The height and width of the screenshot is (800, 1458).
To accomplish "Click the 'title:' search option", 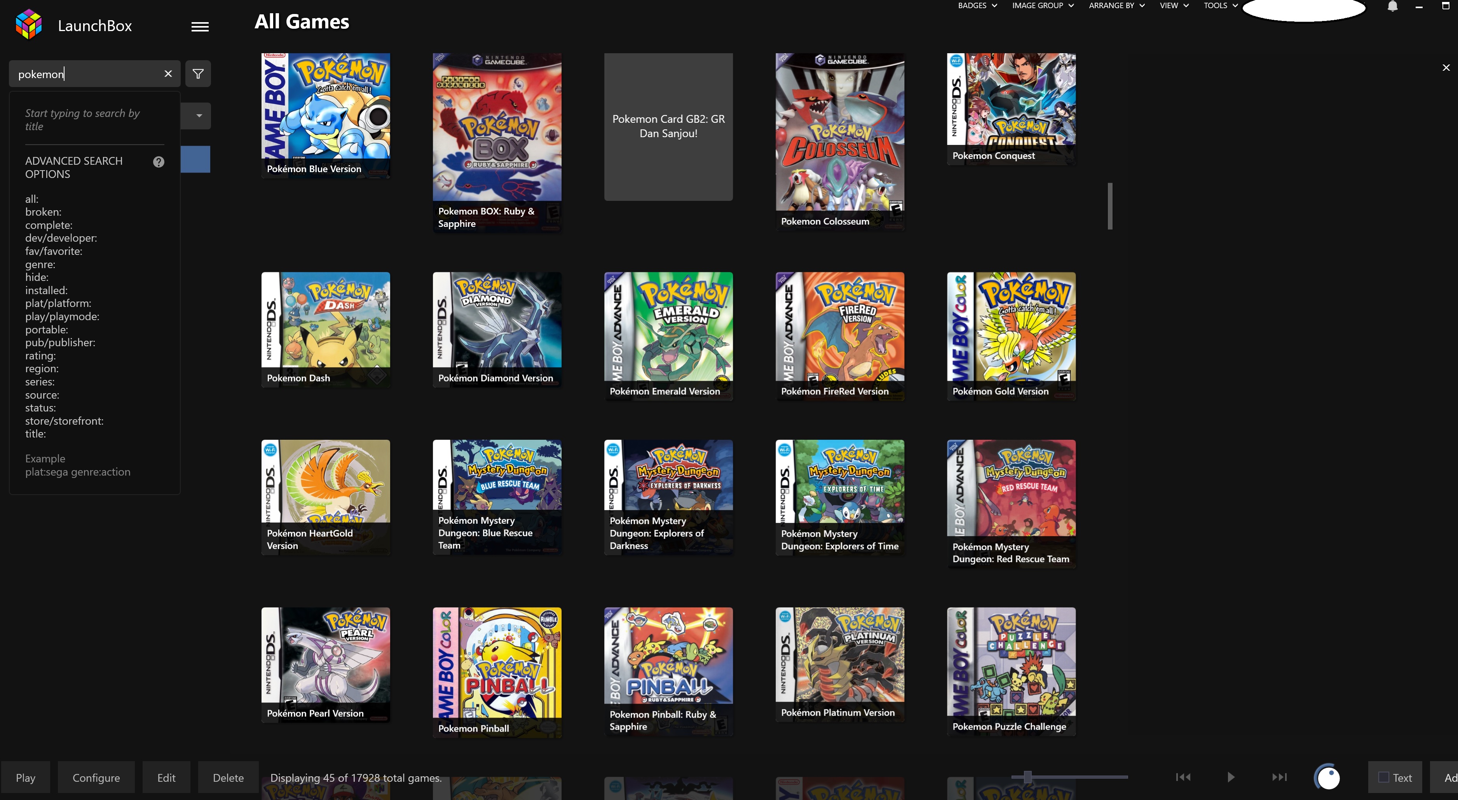I will coord(36,434).
